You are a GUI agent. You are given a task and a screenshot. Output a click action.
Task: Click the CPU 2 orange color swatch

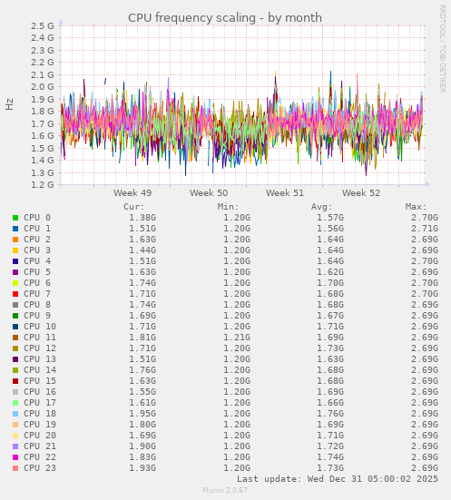(15, 240)
